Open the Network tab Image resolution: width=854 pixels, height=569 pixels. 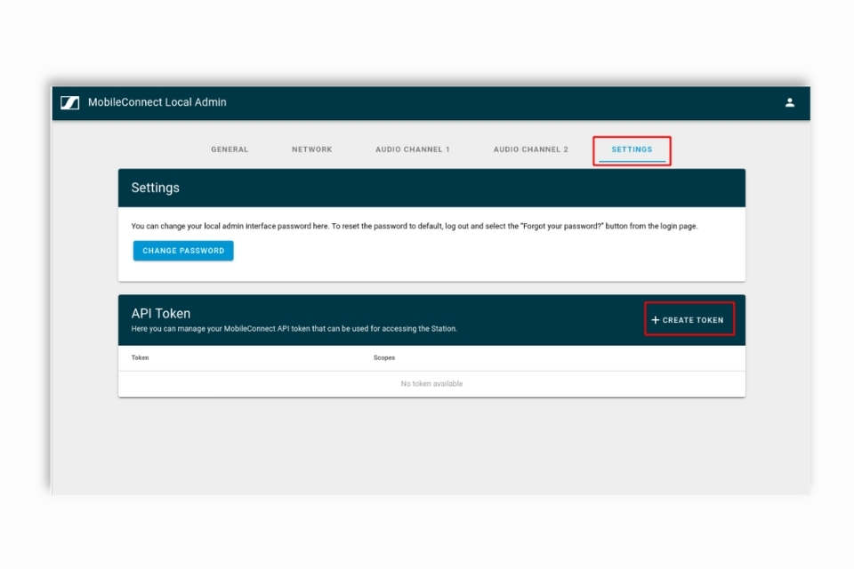[311, 149]
